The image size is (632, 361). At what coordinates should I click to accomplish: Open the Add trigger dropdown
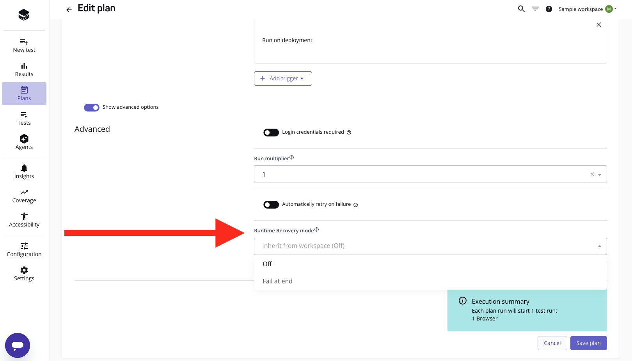pos(283,78)
